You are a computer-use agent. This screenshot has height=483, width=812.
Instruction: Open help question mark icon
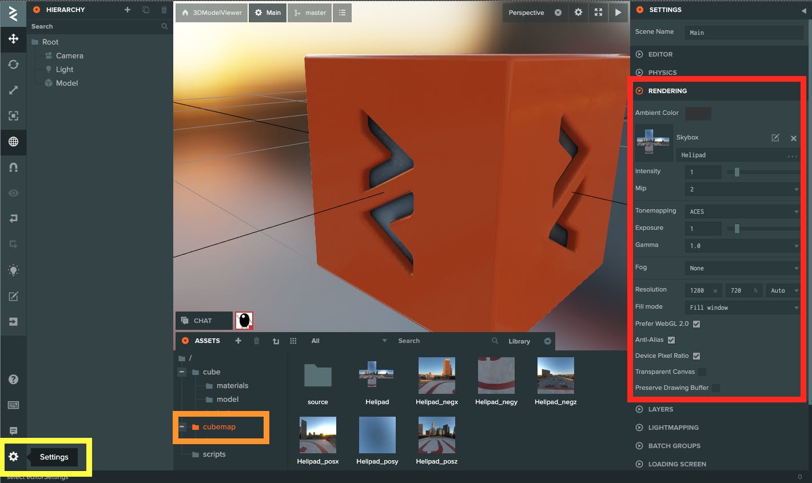pyautogui.click(x=13, y=380)
